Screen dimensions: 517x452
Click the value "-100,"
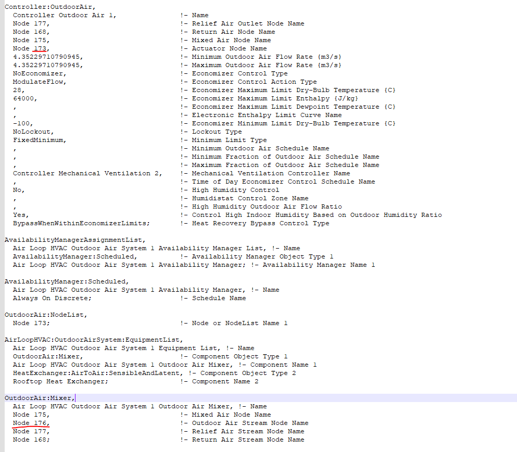(x=23, y=124)
